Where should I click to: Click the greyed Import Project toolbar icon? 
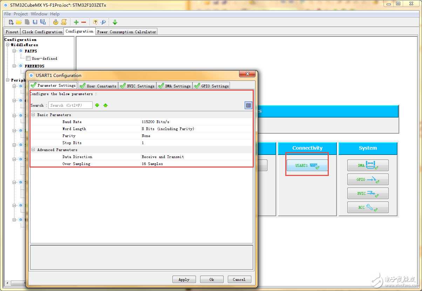(27, 22)
